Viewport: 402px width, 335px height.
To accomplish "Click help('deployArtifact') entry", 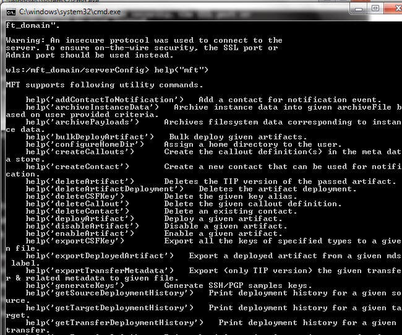I will coord(80,219).
